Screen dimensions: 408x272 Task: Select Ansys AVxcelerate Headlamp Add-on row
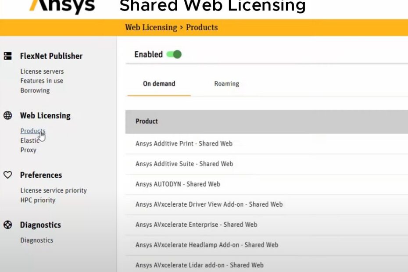[267, 245]
